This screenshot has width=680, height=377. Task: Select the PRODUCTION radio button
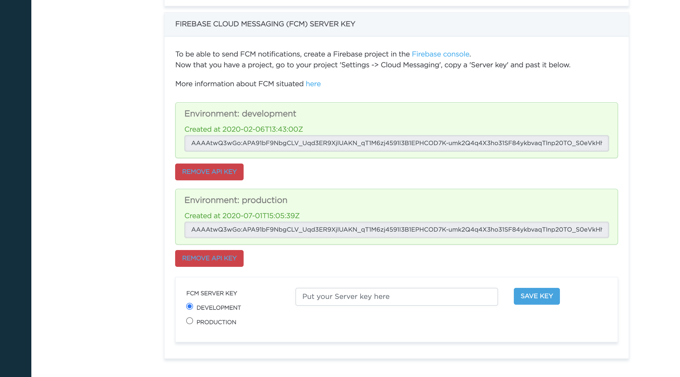pos(189,321)
